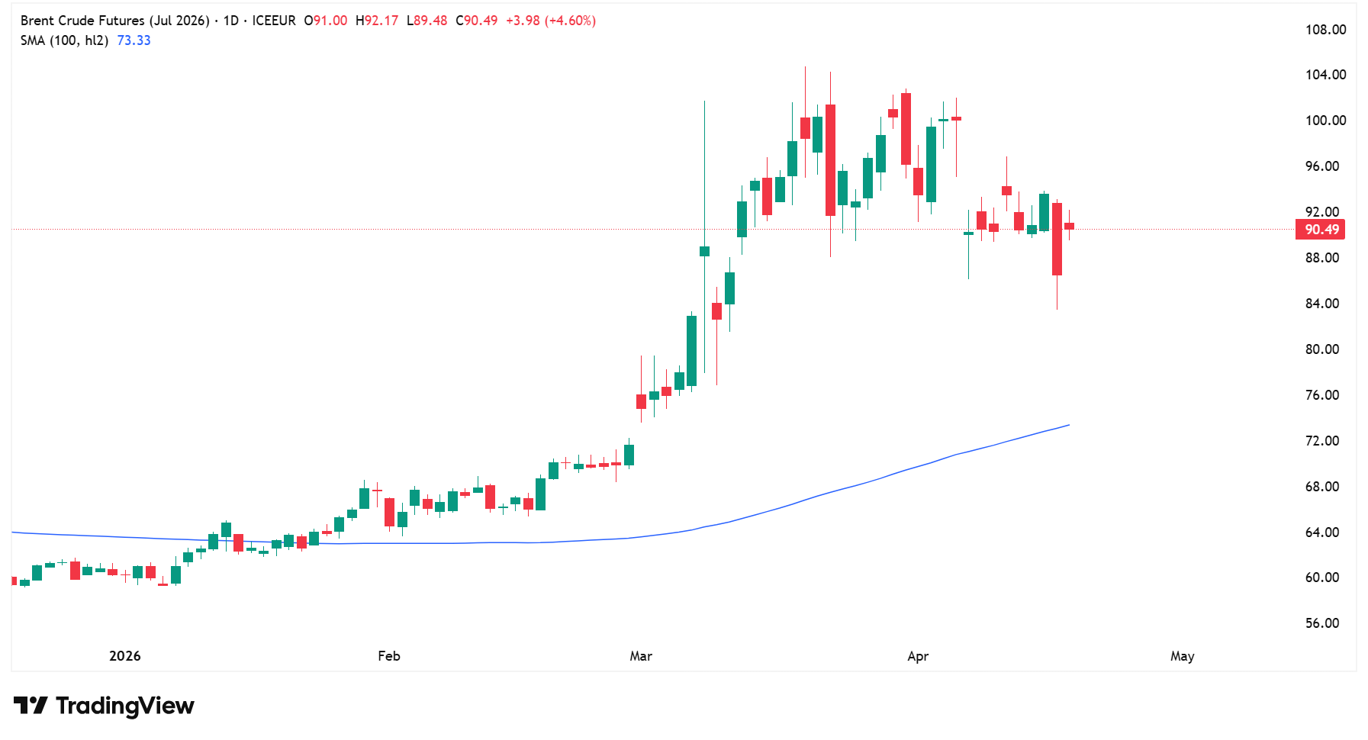
Task: Click the SMA value 73.33
Action: (x=134, y=40)
